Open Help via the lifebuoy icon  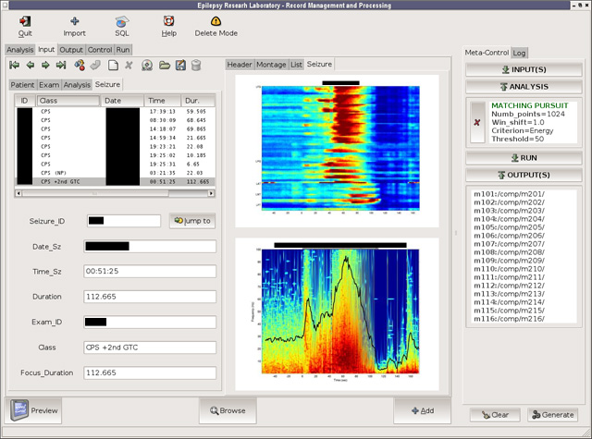(x=168, y=20)
